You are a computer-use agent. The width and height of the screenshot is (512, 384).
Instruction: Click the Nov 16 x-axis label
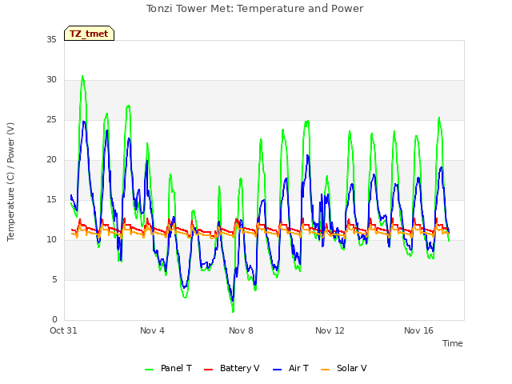pos(418,330)
